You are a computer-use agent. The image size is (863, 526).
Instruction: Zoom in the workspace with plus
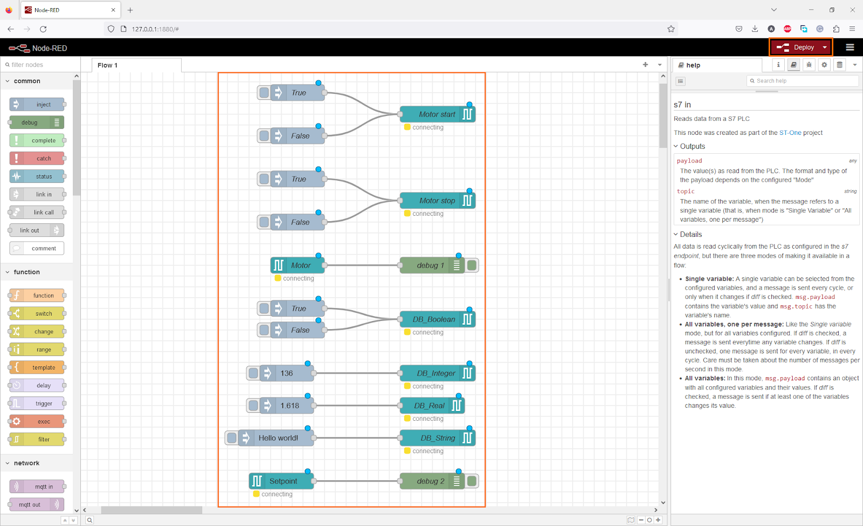(x=658, y=520)
